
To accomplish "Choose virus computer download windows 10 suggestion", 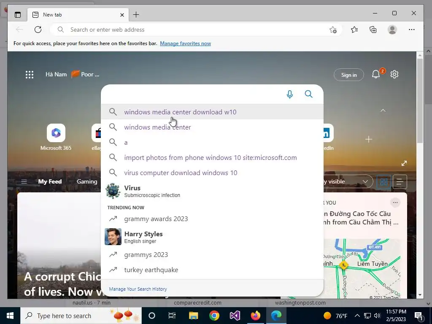I will point(212,173).
